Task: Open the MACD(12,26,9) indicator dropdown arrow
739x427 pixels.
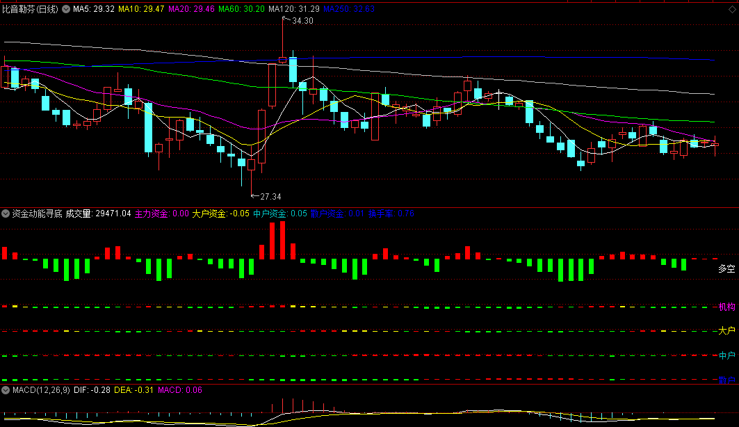Action: click(x=5, y=389)
